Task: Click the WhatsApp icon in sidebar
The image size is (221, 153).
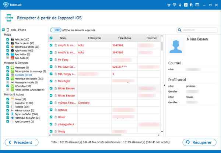Action: point(13,86)
